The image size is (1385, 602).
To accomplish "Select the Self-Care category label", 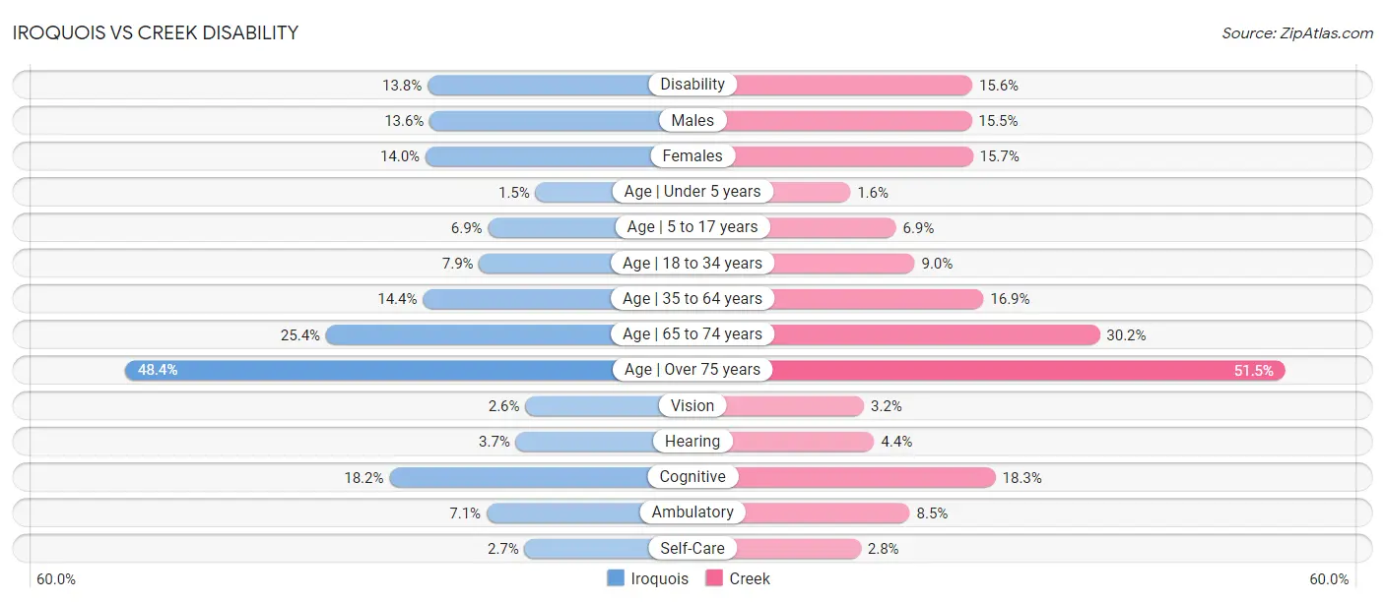I will (692, 548).
